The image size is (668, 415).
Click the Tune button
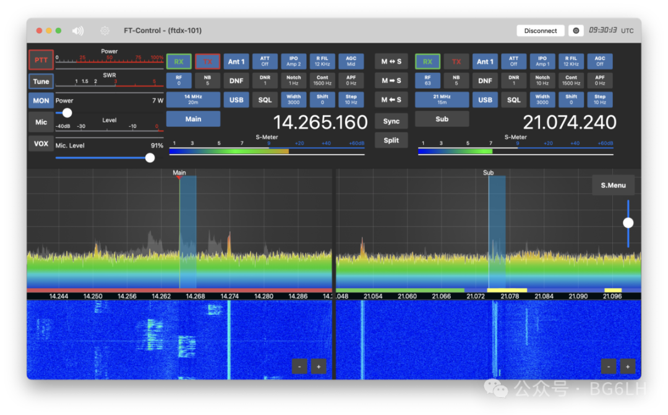(41, 82)
